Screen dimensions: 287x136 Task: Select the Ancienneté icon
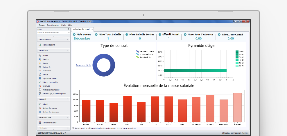(x=40, y=71)
